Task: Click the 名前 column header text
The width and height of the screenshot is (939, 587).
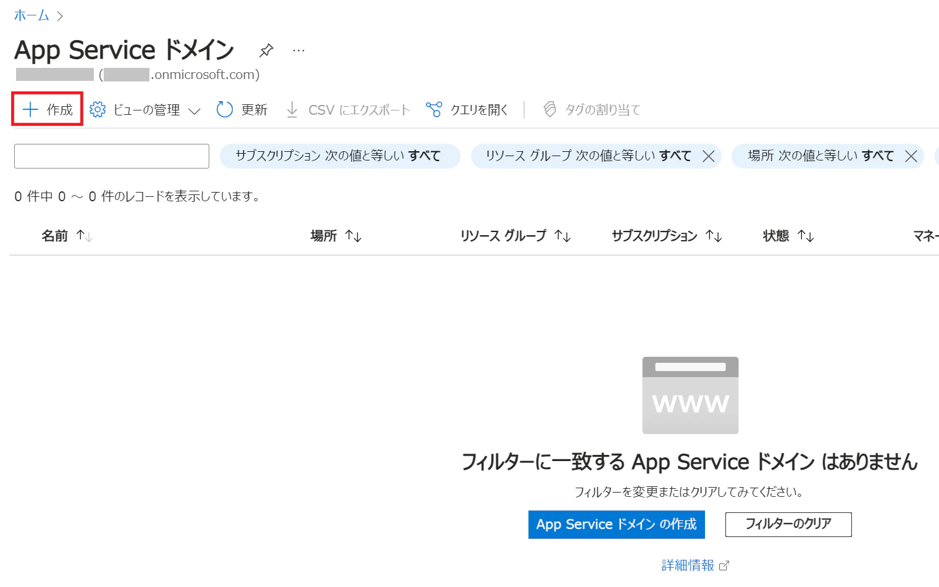Action: click(x=54, y=236)
